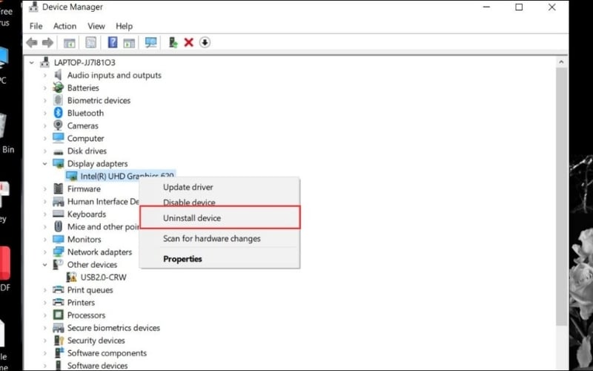Viewport: 593px width, 371px height.
Task: Click the Device Manager title bar icon
Action: coord(33,7)
